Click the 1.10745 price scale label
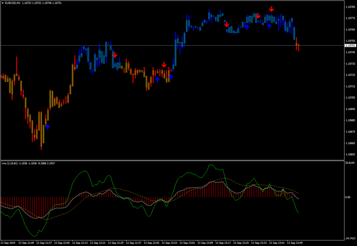This screenshot has width=357, height=246. tap(350, 52)
